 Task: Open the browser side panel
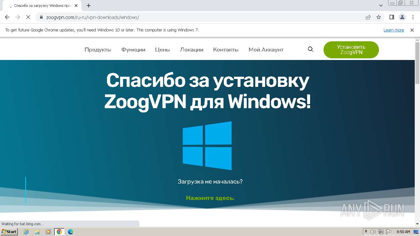point(392,17)
